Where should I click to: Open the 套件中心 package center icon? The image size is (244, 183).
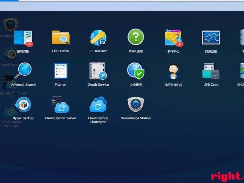point(173,38)
